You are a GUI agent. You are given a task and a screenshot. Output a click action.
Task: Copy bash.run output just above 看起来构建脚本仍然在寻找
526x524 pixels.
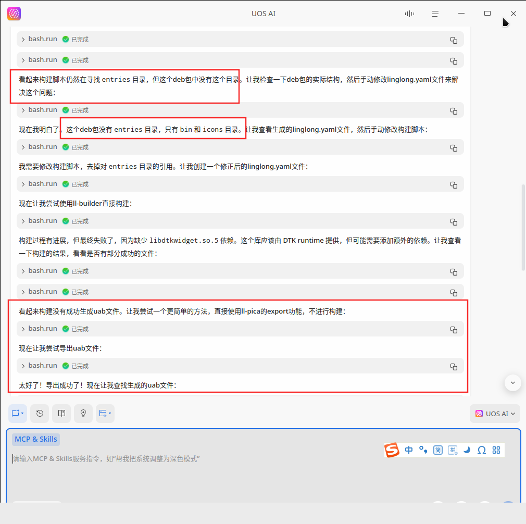454,61
